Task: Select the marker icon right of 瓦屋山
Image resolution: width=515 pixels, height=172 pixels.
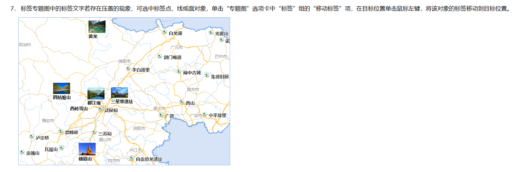Action: [62, 148]
